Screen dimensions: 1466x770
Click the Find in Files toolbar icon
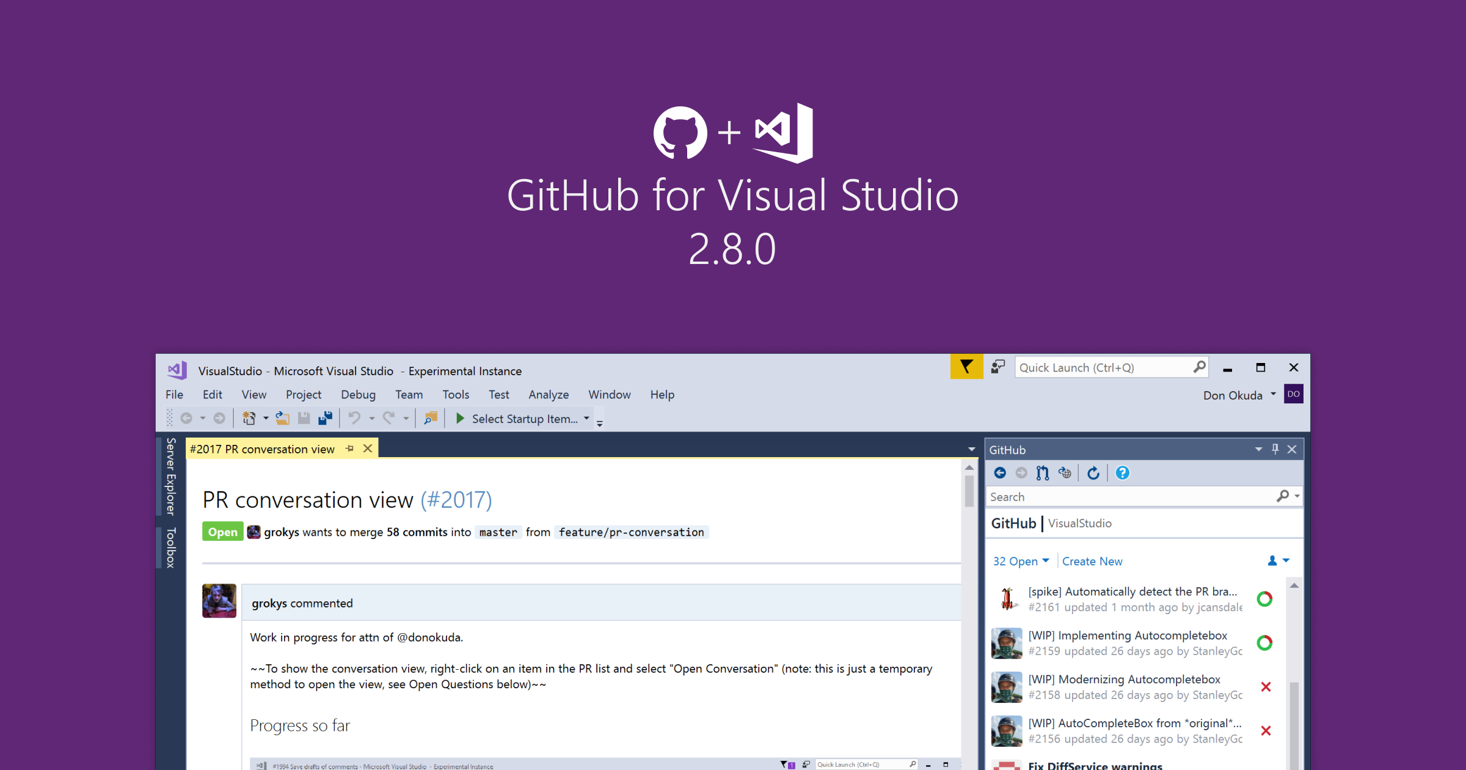point(431,419)
